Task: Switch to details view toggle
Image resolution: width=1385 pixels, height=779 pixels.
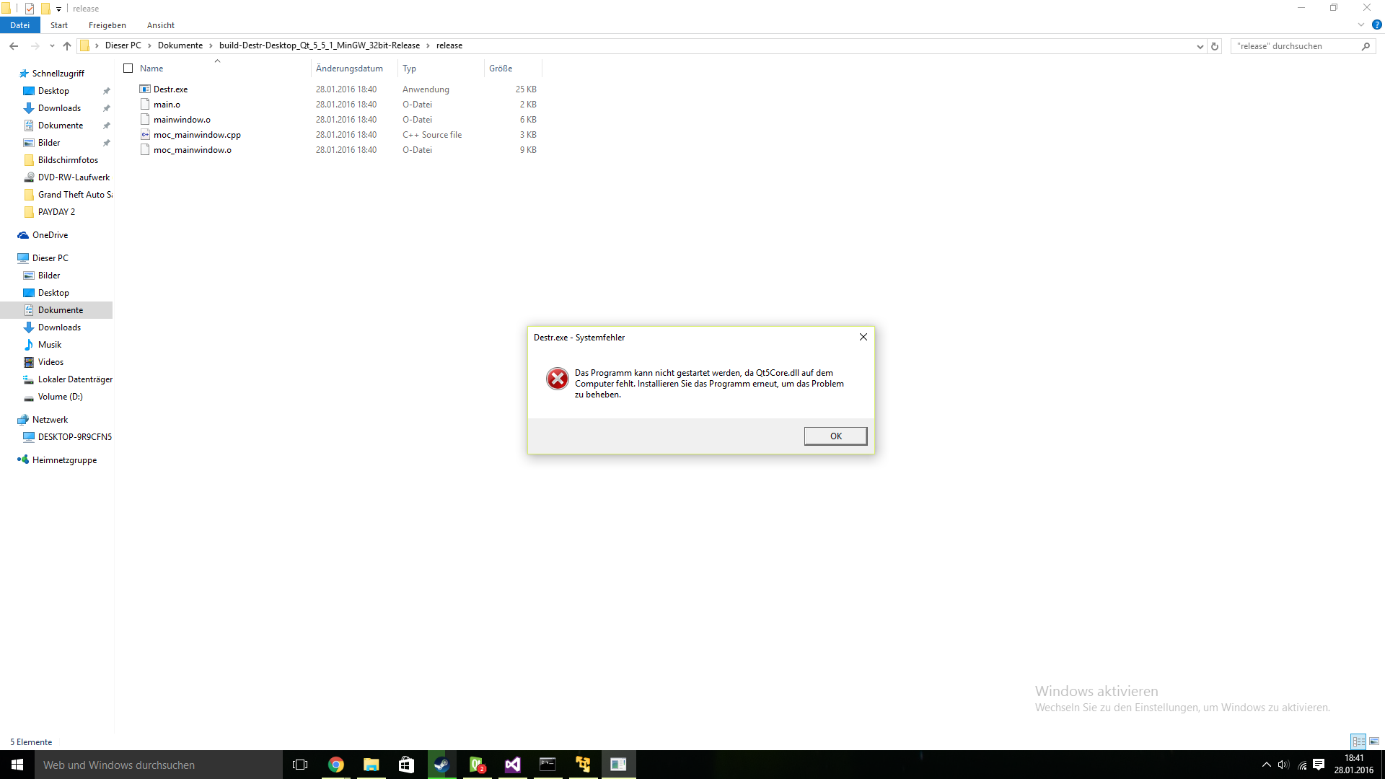Action: (1358, 741)
